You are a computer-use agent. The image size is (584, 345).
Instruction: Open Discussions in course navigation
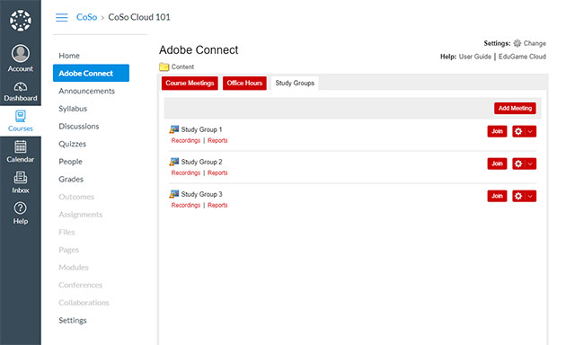point(79,127)
